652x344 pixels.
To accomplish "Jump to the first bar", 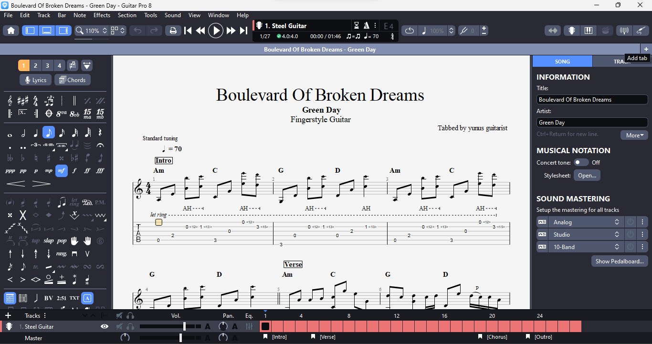I will [188, 31].
